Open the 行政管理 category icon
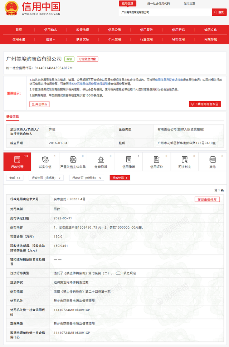Viewport: 229px width, 347px height. 17,159
